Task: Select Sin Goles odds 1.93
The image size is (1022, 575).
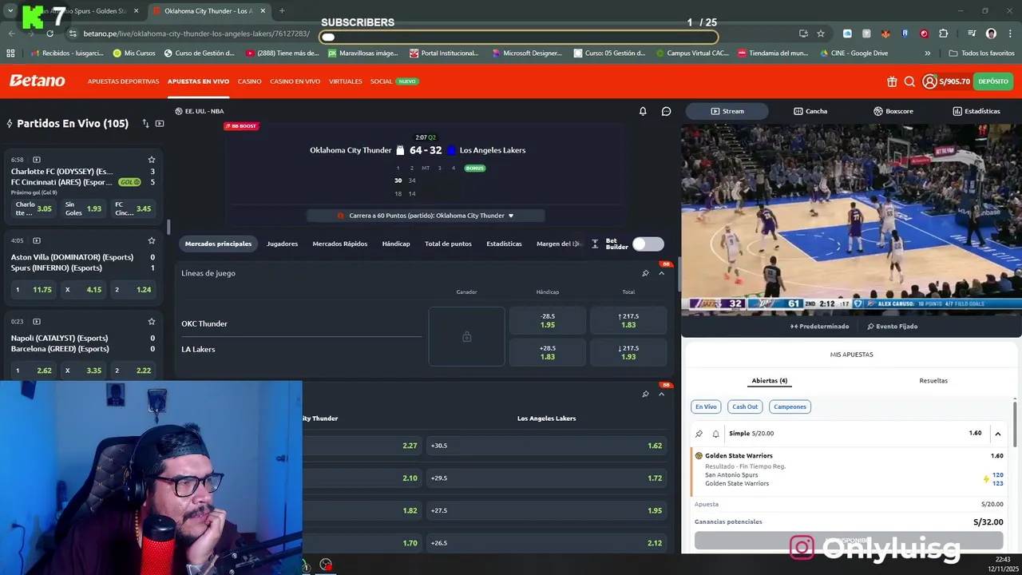Action: click(x=84, y=208)
